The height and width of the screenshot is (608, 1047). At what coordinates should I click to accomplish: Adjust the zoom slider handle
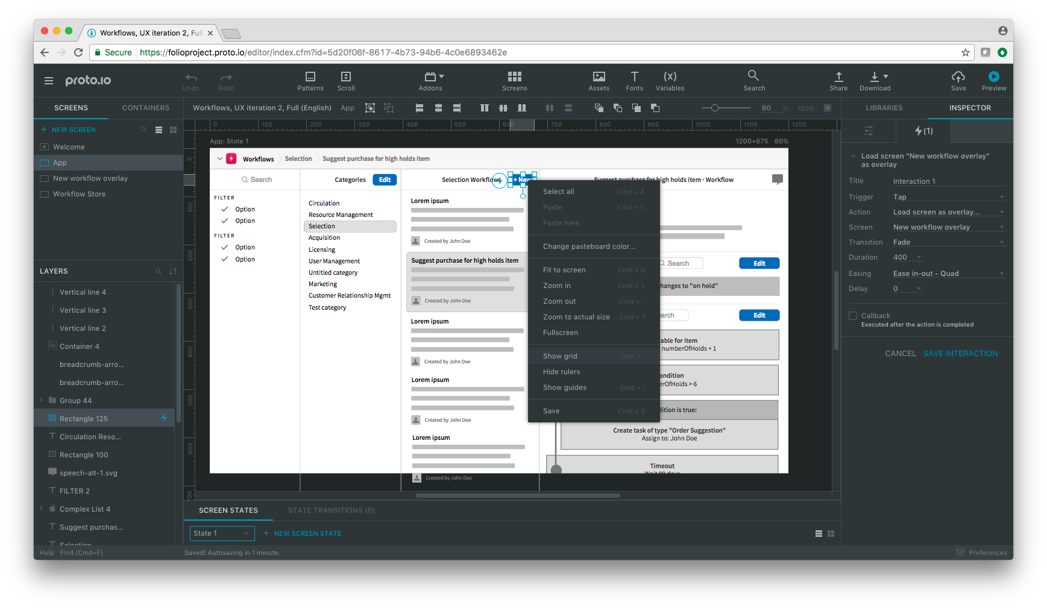point(714,108)
